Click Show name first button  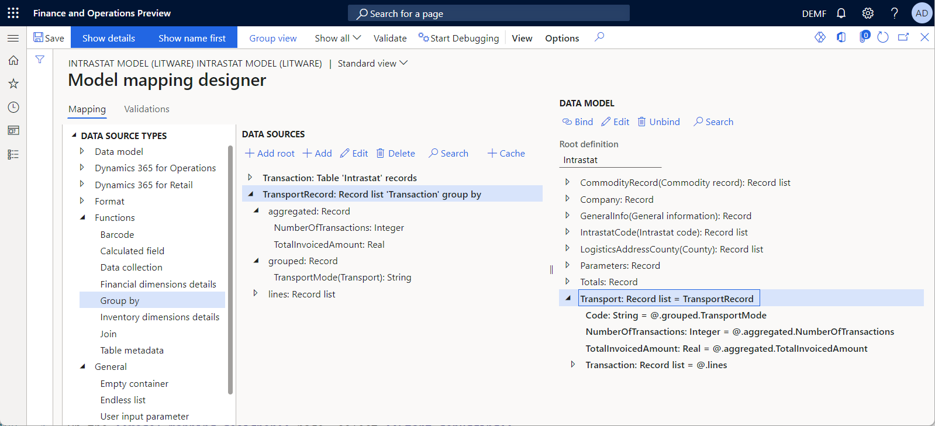[192, 38]
